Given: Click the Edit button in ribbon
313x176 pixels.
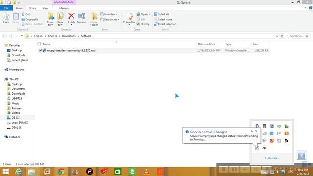Looking at the screenshot, I should [141, 19].
